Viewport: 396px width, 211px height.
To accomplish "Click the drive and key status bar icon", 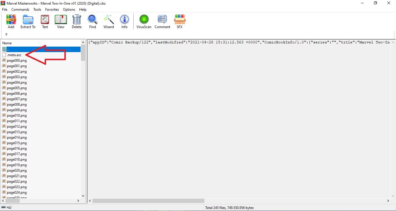I will tap(6, 207).
